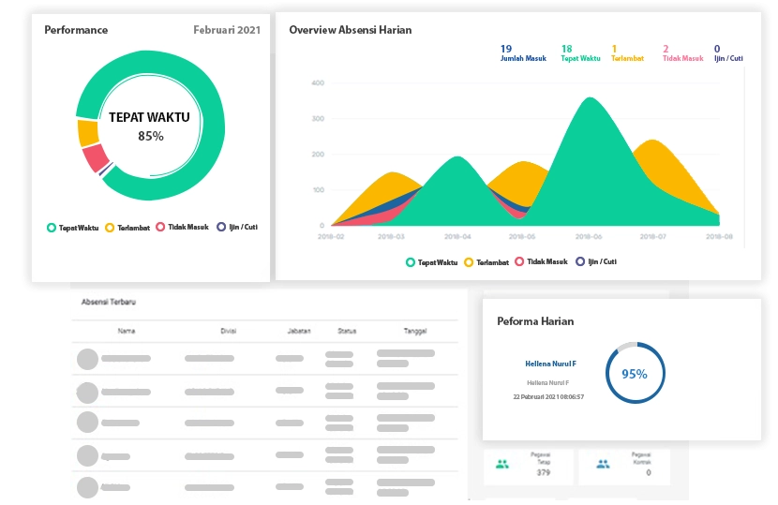Click the Tepat Waktu legend circle under Performance
The width and height of the screenshot is (778, 505).
[52, 228]
